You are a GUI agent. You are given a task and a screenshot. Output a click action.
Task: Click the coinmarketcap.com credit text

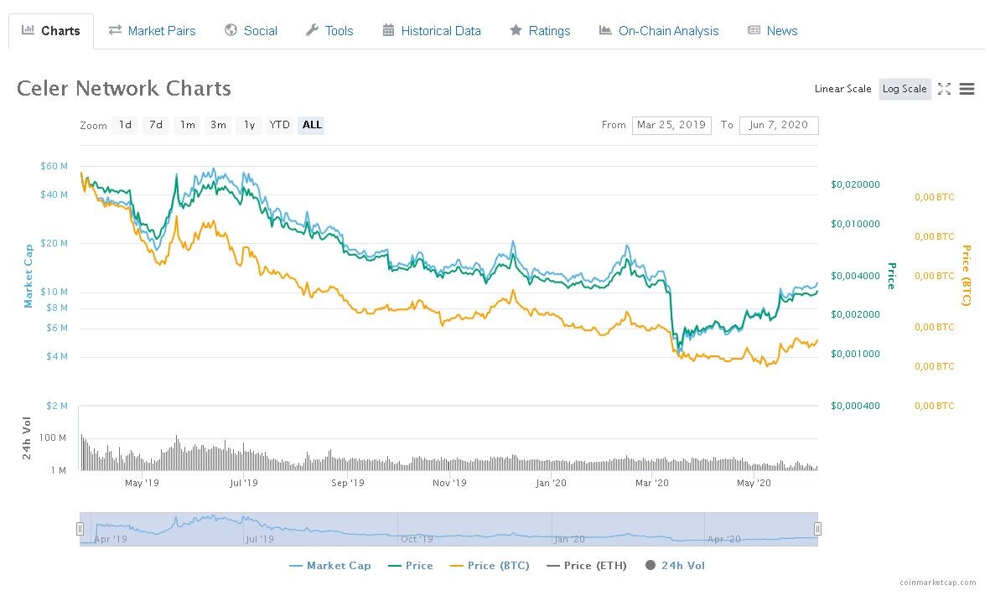[x=937, y=582]
